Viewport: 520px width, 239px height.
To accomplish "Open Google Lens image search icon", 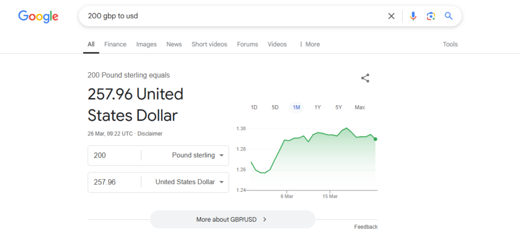I will pyautogui.click(x=431, y=16).
